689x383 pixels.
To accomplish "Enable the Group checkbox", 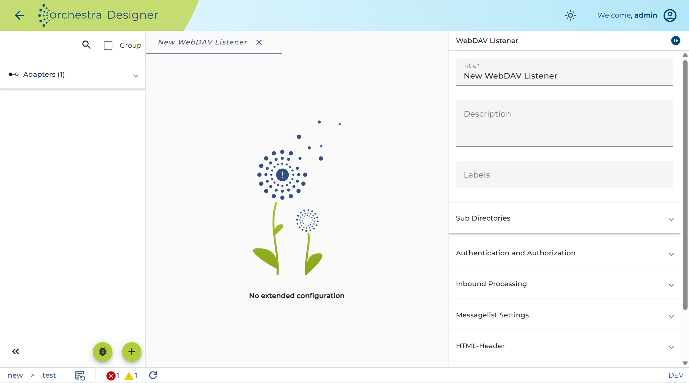I will [108, 46].
